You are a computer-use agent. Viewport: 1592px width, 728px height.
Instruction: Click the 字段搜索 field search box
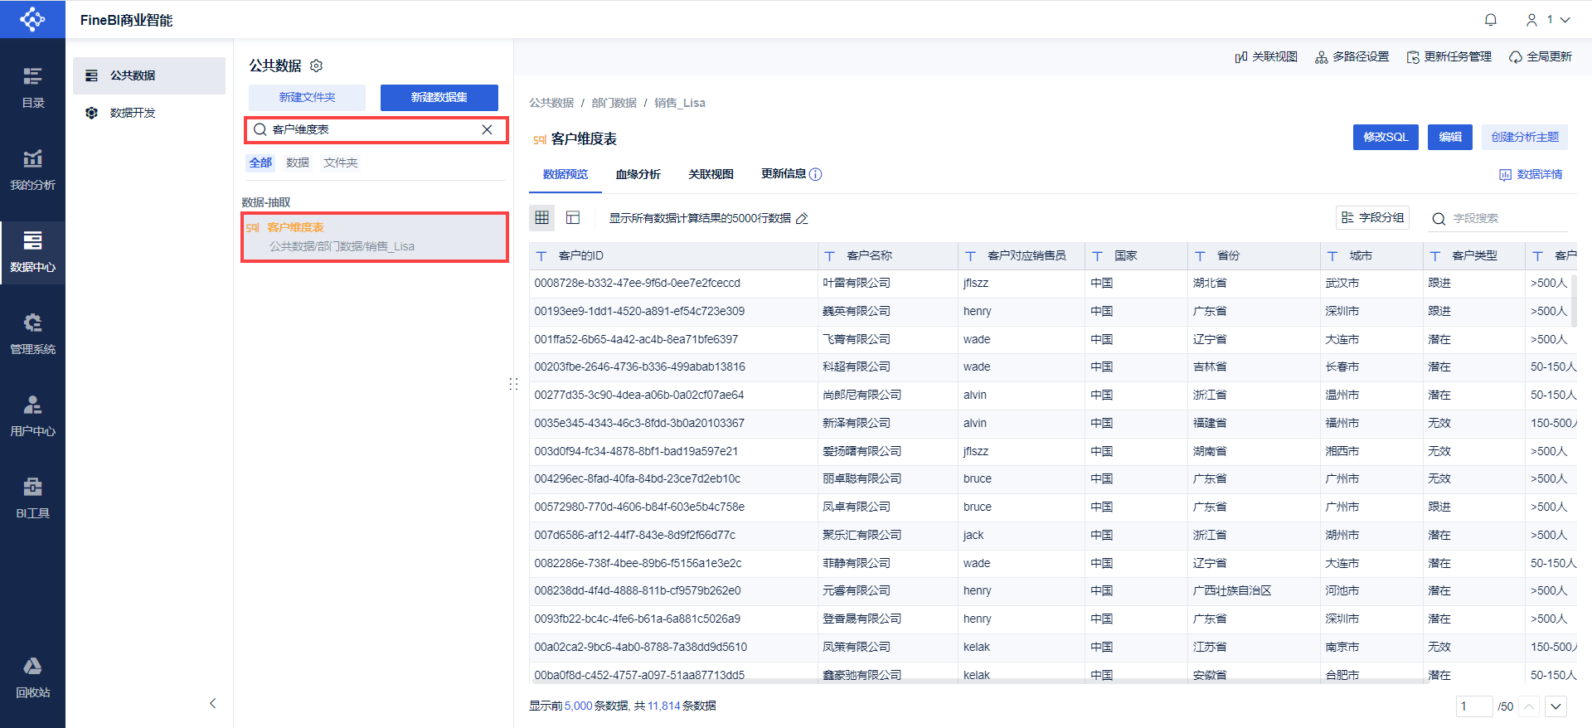coord(1499,218)
